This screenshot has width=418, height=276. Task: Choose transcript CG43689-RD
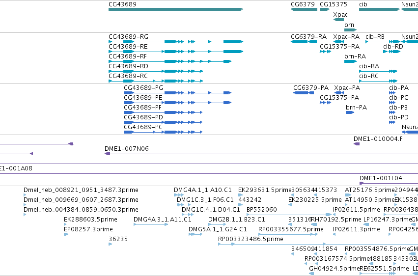point(128,66)
